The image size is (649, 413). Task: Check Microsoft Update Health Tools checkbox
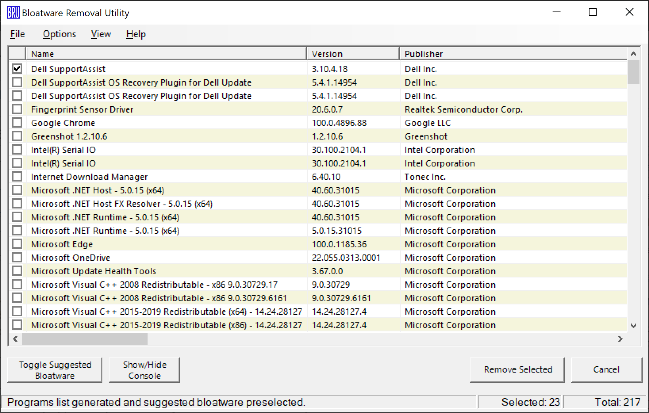[x=17, y=271]
